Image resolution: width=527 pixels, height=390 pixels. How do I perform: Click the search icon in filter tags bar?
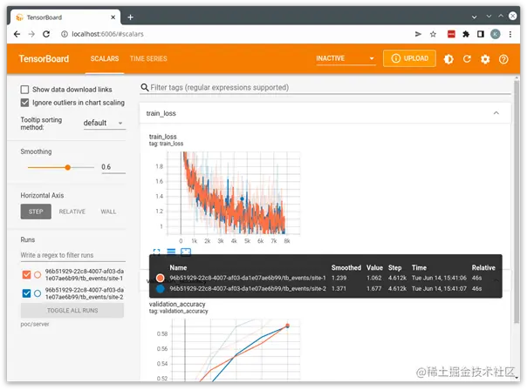[145, 88]
